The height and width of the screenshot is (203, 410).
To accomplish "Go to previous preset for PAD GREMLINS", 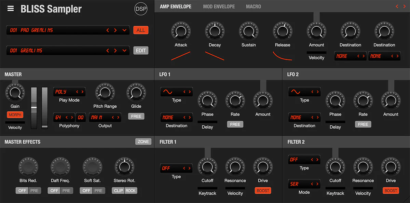I will point(108,30).
